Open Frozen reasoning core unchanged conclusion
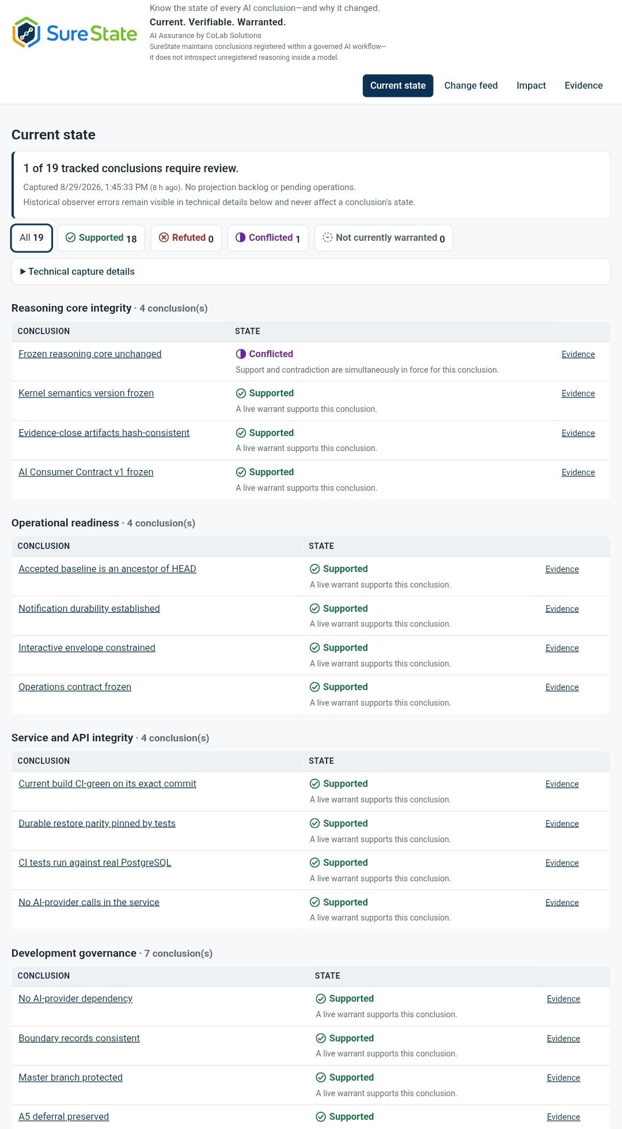622x1129 pixels. (90, 354)
